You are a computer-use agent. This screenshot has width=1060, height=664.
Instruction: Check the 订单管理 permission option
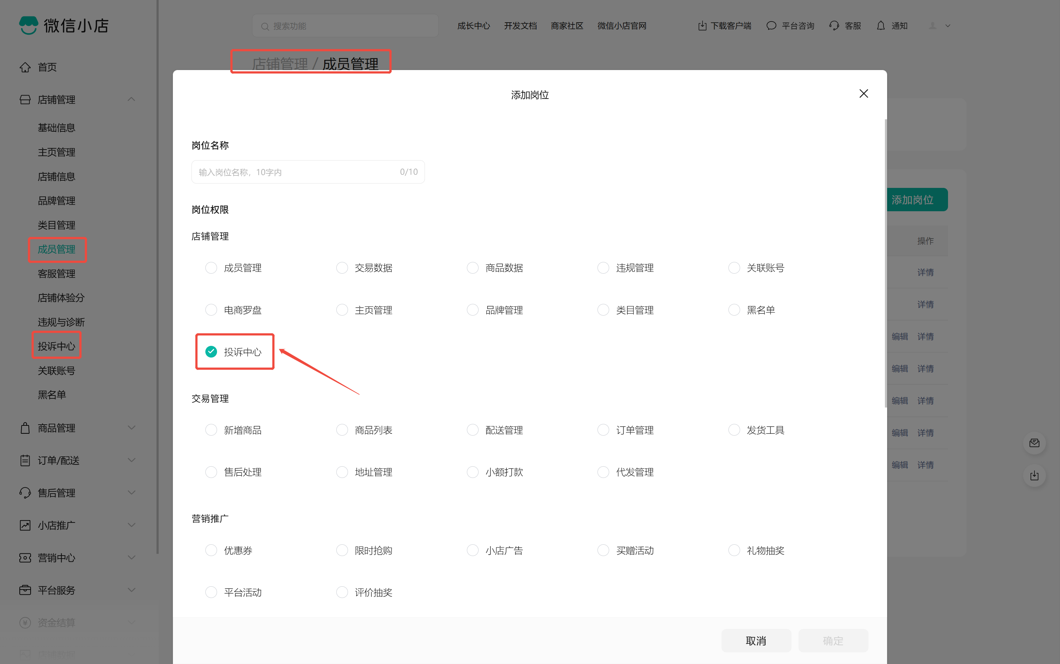pyautogui.click(x=603, y=430)
